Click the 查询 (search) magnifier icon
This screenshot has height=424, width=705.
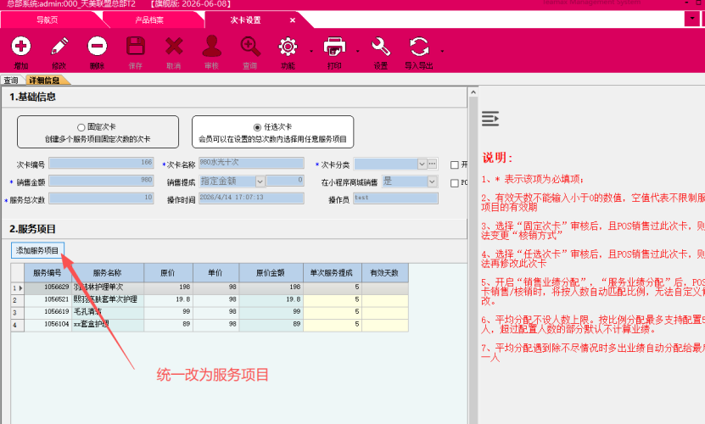point(250,47)
